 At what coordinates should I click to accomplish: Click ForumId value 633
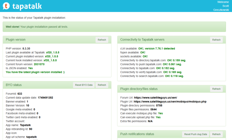pos(20,94)
